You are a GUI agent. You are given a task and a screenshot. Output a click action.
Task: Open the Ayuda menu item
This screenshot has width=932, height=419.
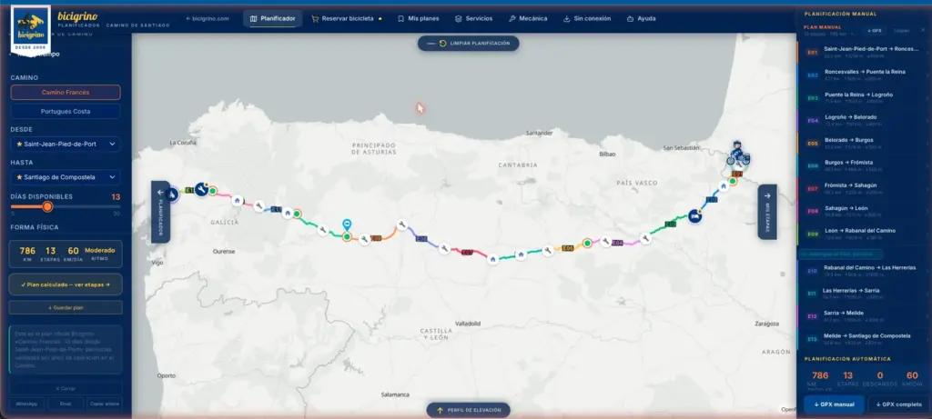point(642,18)
